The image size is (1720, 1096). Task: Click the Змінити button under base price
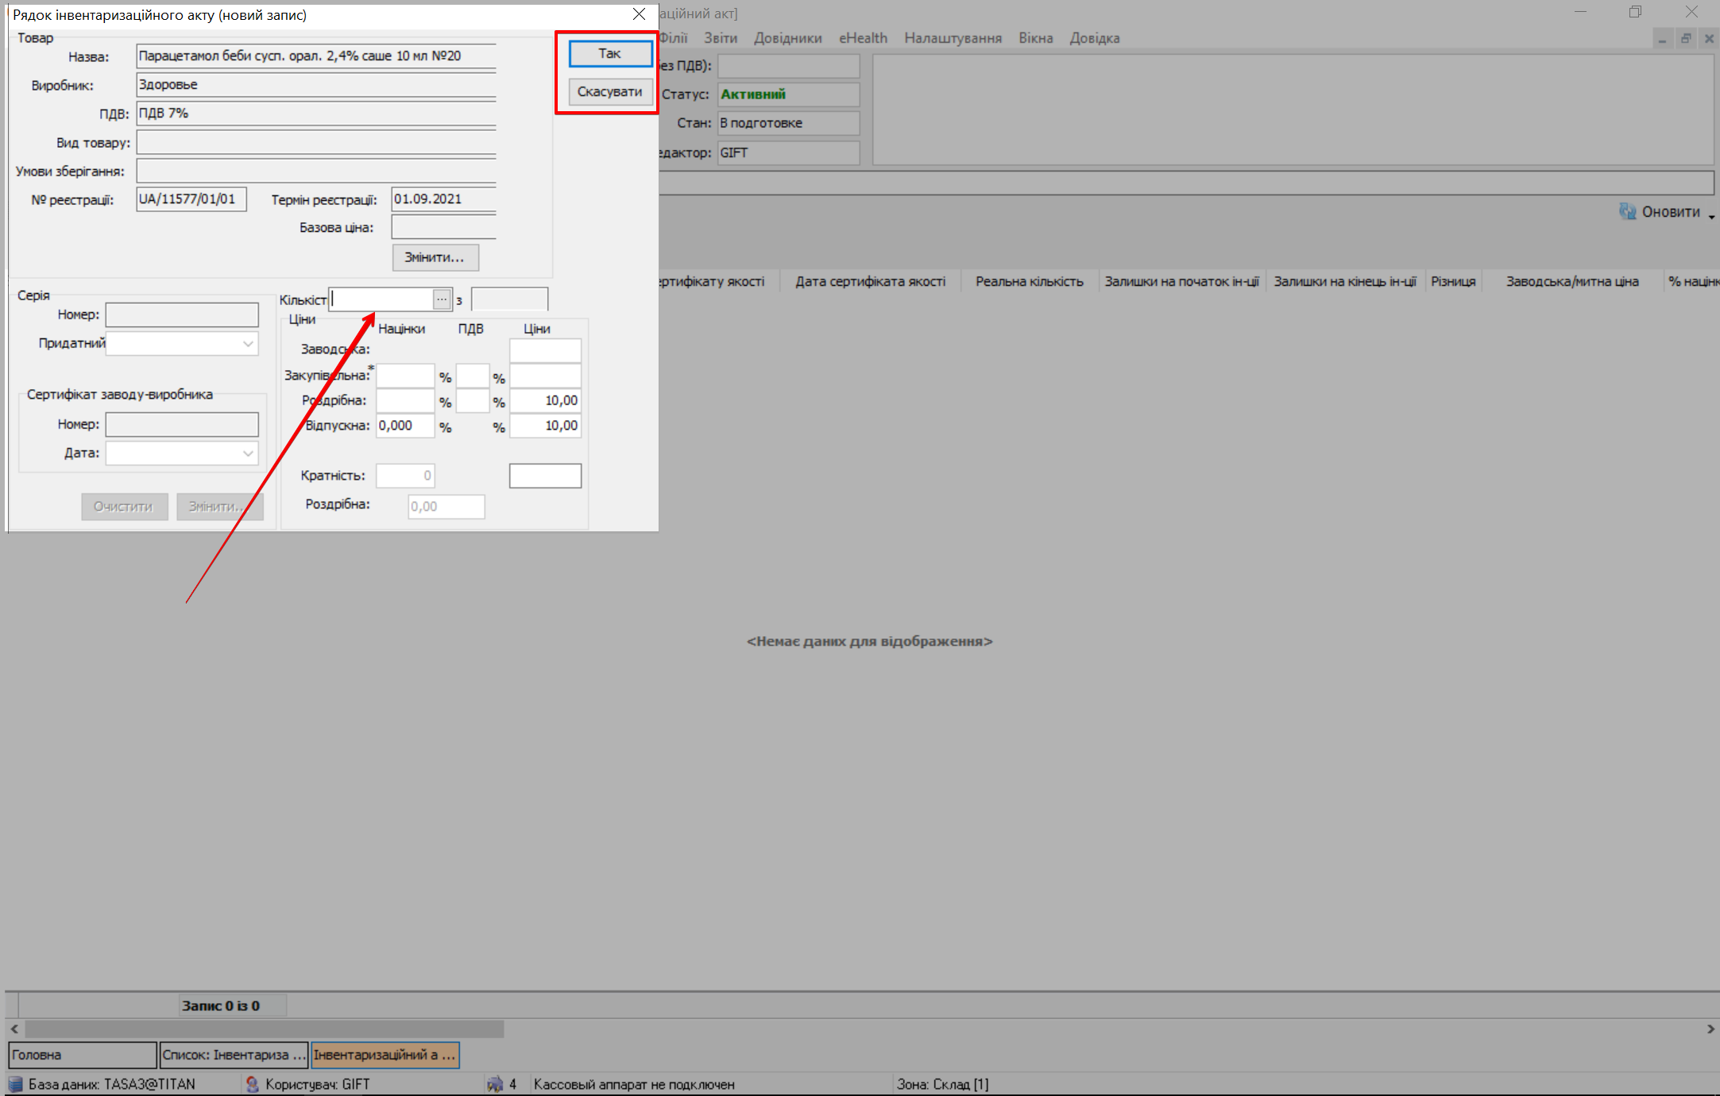point(435,257)
